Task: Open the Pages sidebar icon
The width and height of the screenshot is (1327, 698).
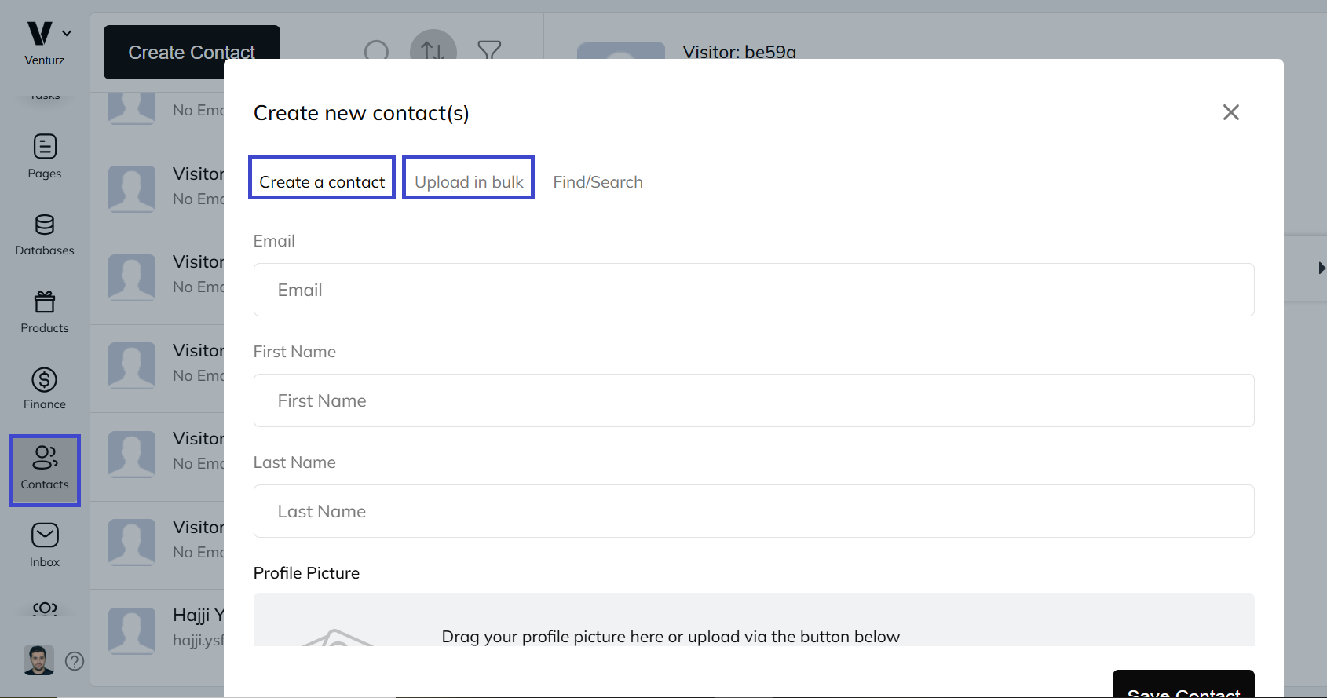Action: coord(45,156)
